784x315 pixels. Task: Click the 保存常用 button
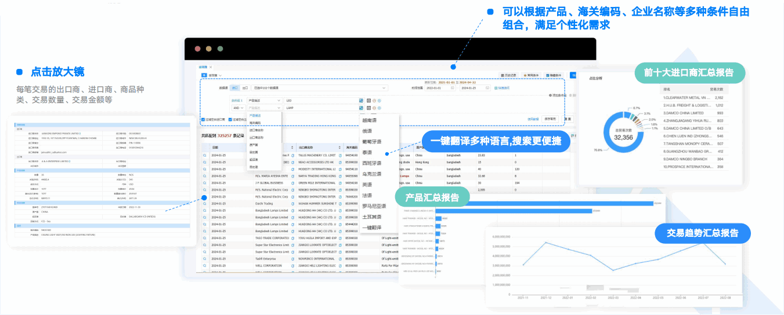(x=550, y=119)
